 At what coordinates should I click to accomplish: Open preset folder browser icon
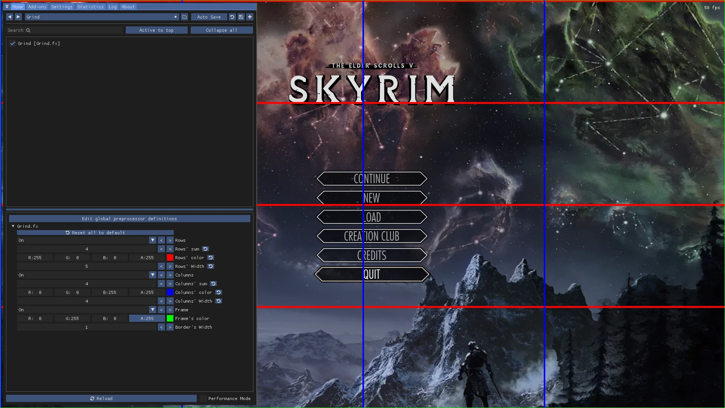click(x=184, y=17)
